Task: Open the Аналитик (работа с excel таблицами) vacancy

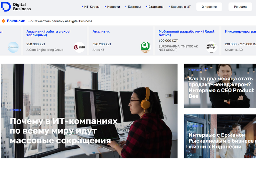Action: [48, 33]
